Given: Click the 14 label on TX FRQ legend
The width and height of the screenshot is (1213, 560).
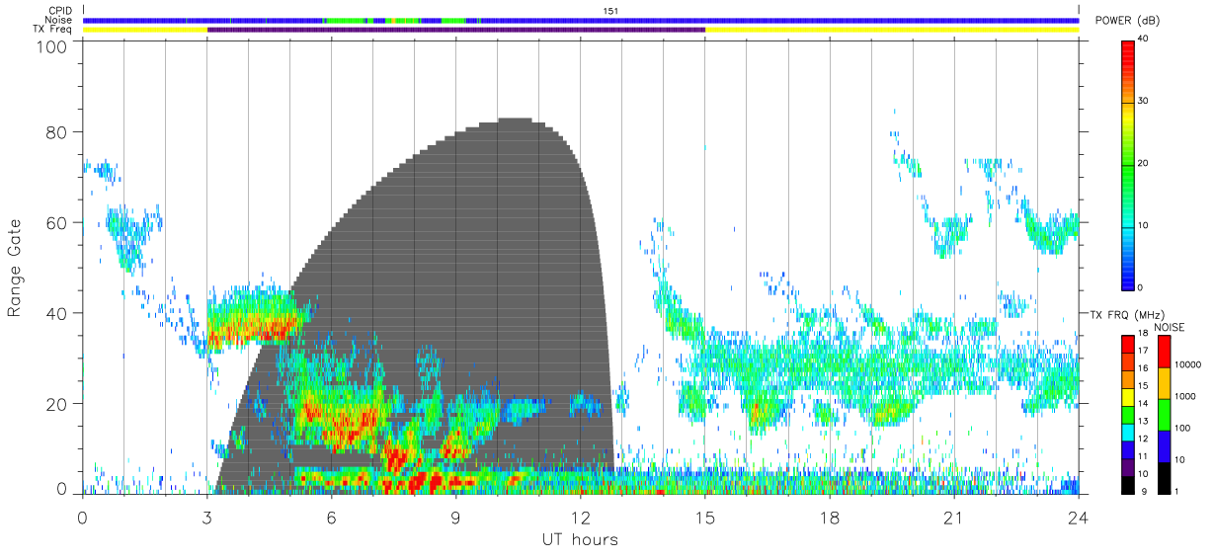Looking at the screenshot, I should 1144,404.
